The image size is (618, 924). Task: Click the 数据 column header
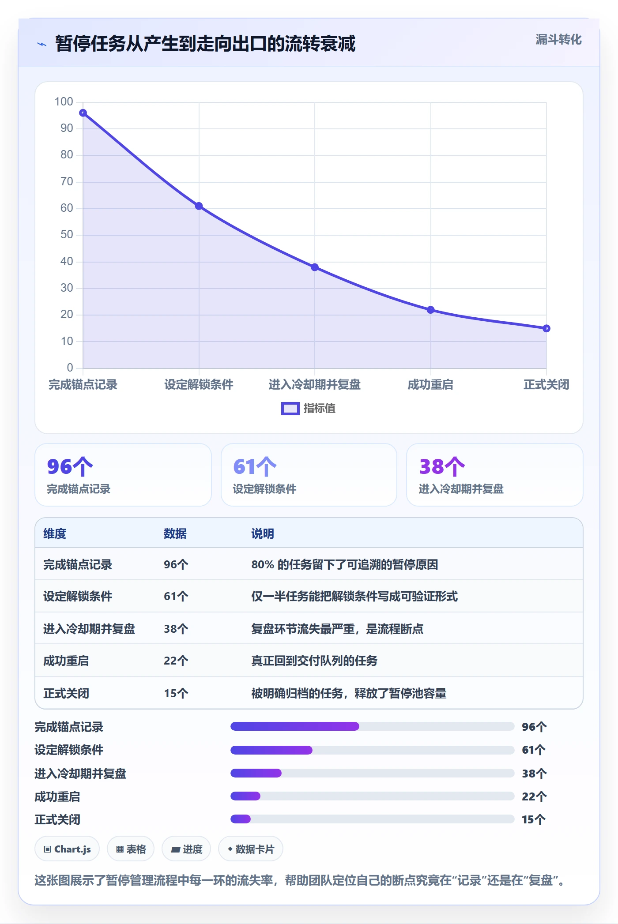click(175, 533)
